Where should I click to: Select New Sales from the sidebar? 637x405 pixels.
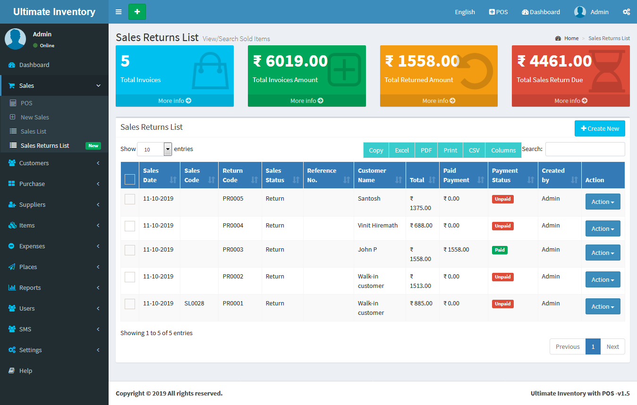pyautogui.click(x=35, y=117)
